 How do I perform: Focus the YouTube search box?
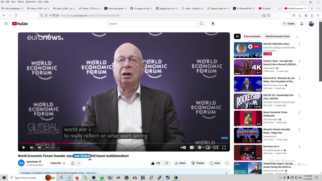point(151,24)
